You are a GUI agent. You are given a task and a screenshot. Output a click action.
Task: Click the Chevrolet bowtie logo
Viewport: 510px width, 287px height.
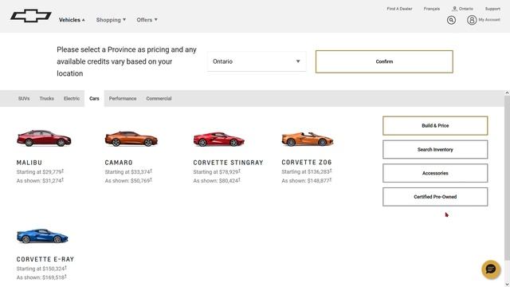31,16
